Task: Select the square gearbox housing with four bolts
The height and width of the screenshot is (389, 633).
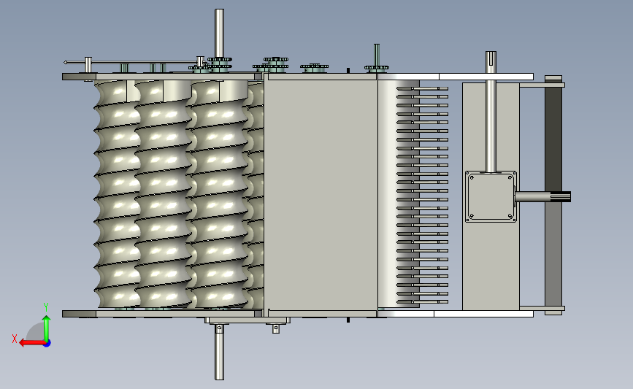Action: click(x=491, y=196)
